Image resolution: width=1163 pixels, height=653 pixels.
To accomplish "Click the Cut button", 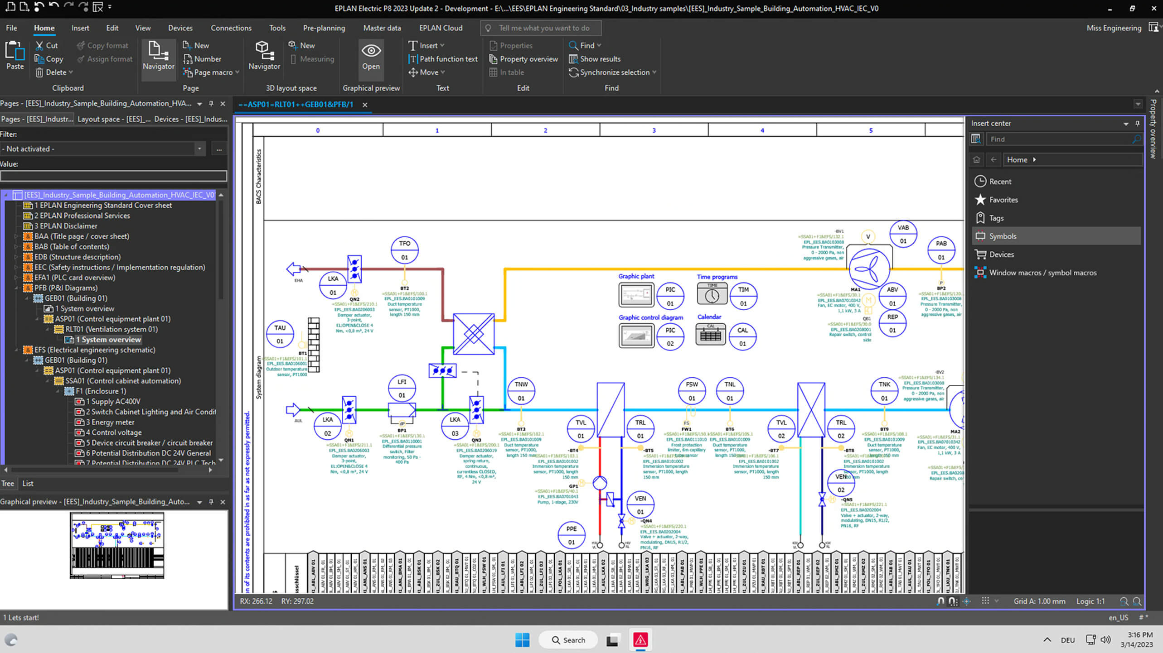I will (47, 45).
